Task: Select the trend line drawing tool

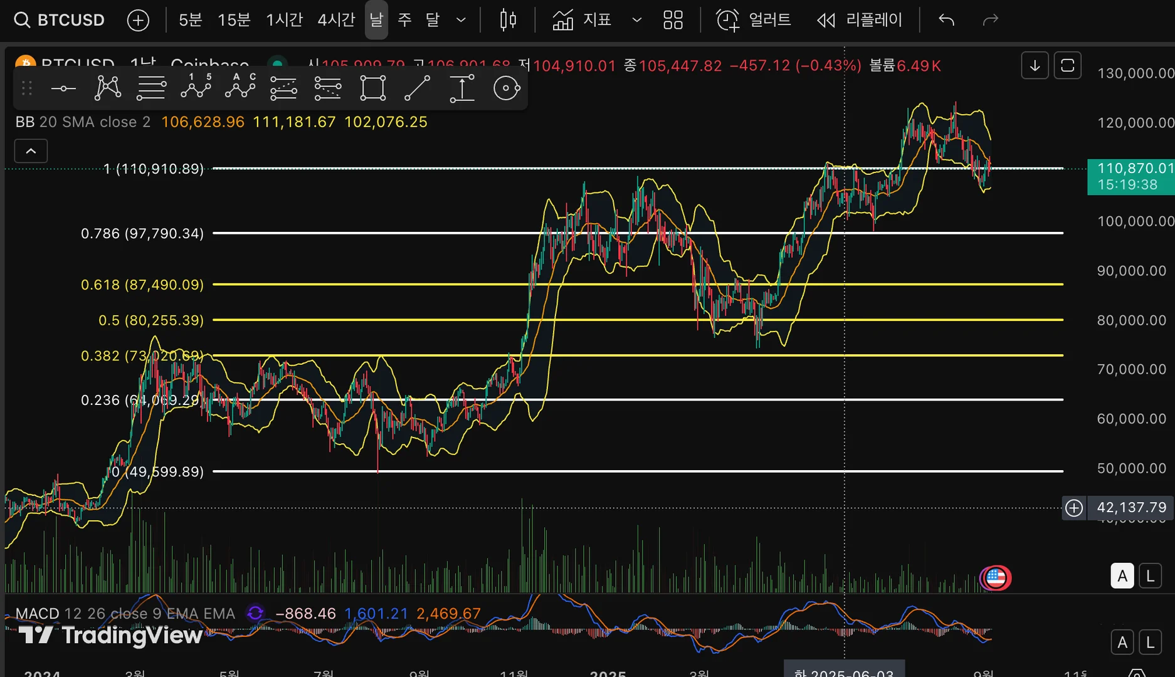Action: pyautogui.click(x=417, y=88)
